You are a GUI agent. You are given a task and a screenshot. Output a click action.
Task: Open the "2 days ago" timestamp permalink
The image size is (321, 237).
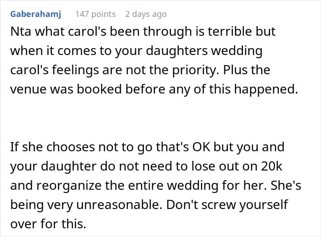pos(146,14)
